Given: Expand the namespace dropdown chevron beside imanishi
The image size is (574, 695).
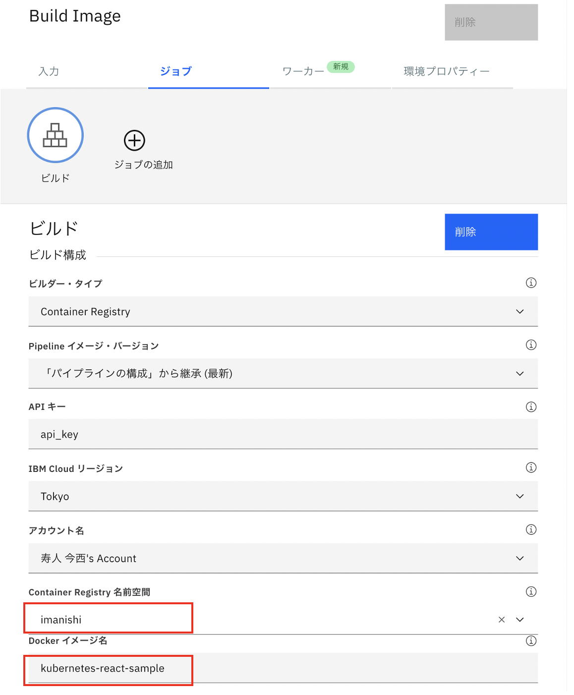Looking at the screenshot, I should click(520, 620).
